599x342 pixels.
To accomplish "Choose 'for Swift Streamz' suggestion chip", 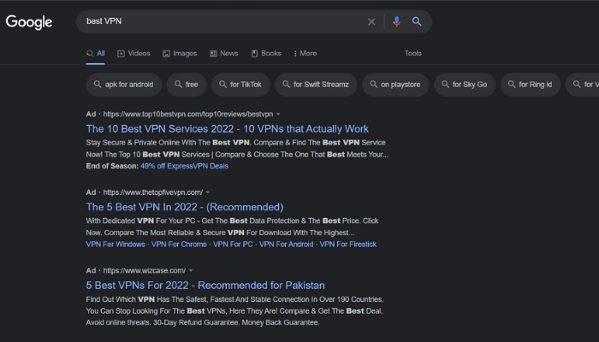I will pos(317,85).
